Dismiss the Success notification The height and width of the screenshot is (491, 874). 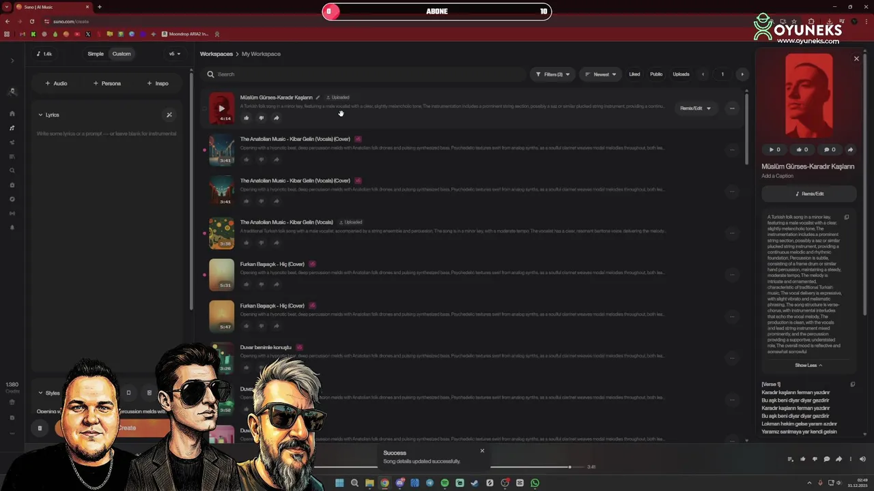482,451
